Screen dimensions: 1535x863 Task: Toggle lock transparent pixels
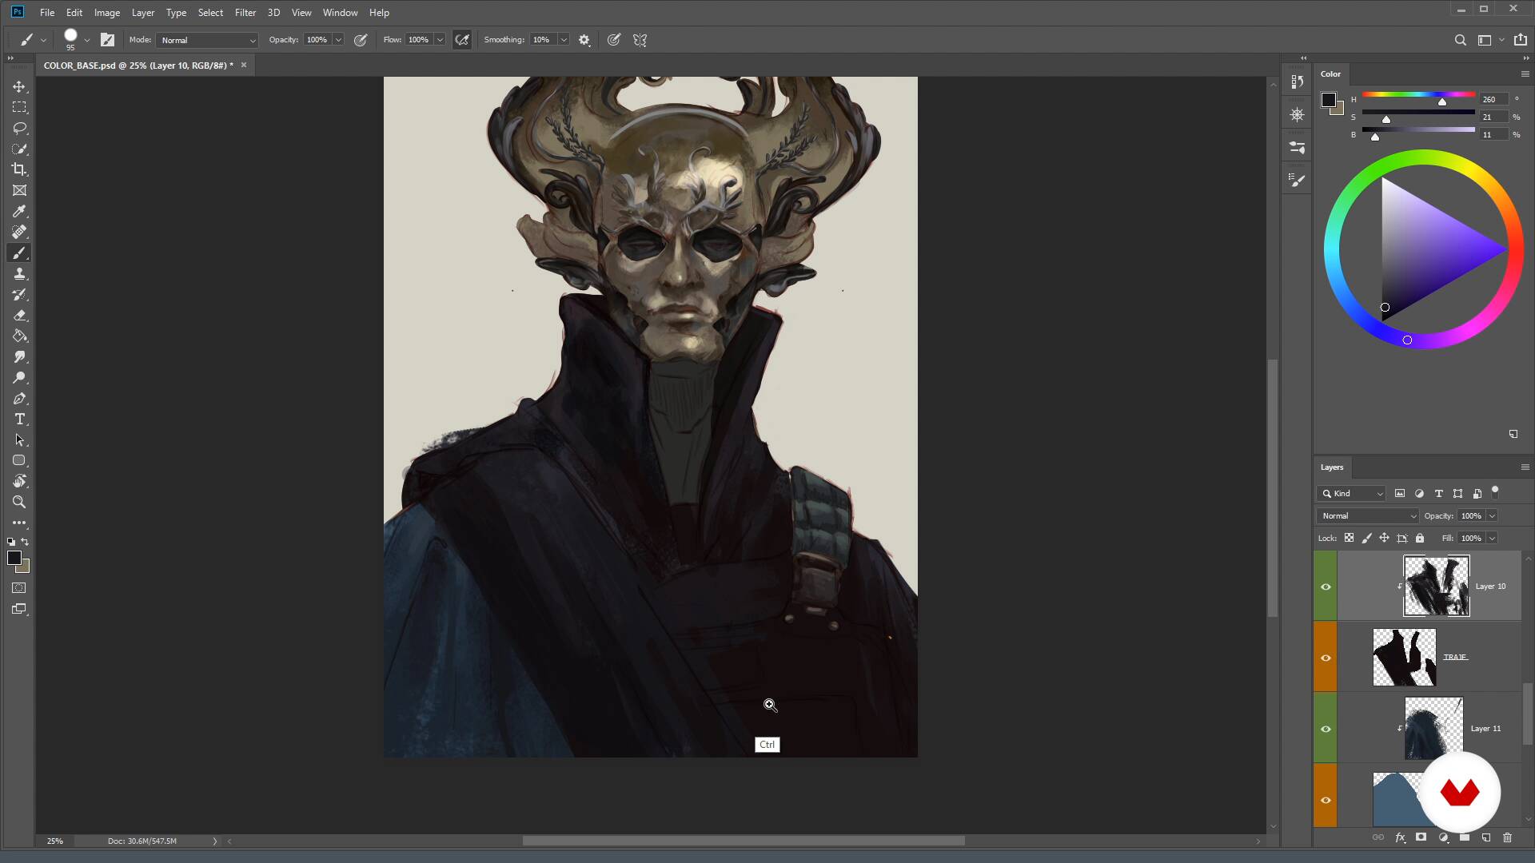pyautogui.click(x=1349, y=538)
